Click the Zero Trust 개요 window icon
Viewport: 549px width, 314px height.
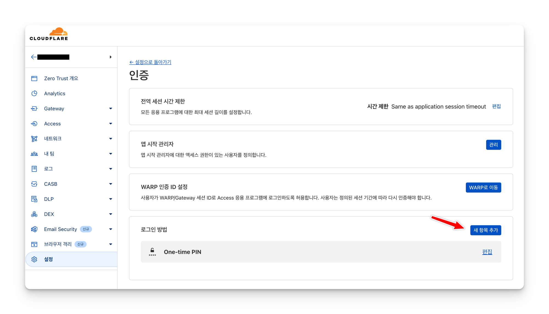click(34, 79)
